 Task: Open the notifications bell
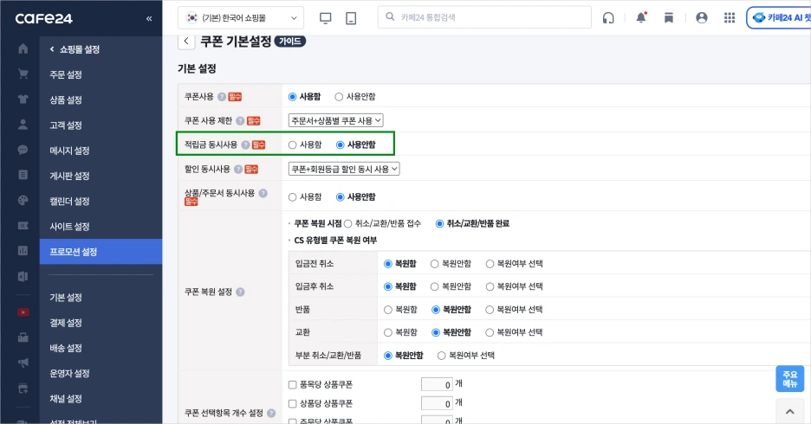pyautogui.click(x=641, y=17)
